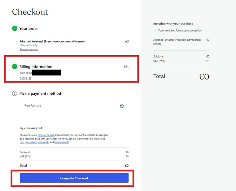Click the step 2 circle icon
This screenshot has height=191, width=236.
coord(15,93)
